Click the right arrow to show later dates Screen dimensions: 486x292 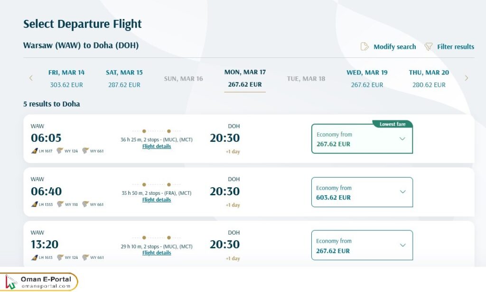coord(467,78)
